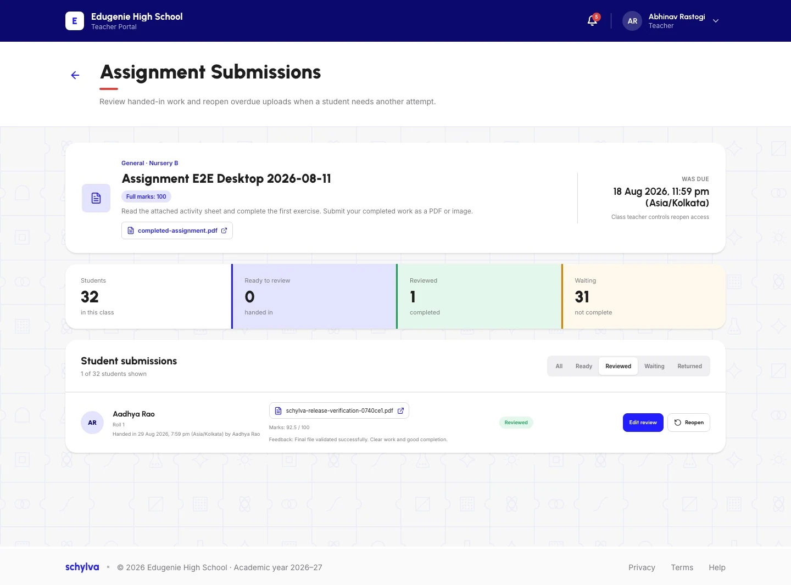The height and width of the screenshot is (585, 791).
Task: Open the Help link
Action: (717, 567)
